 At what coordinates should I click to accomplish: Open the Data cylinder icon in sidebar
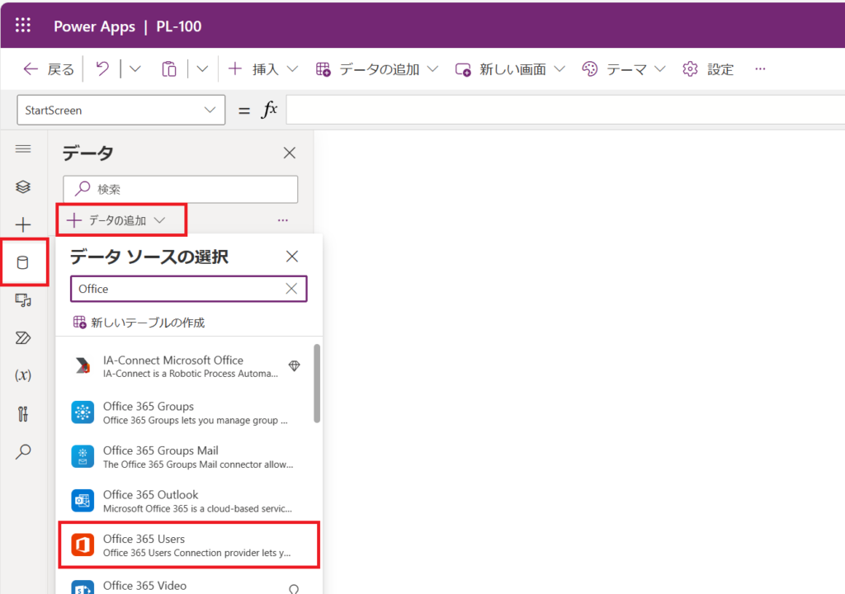[23, 263]
